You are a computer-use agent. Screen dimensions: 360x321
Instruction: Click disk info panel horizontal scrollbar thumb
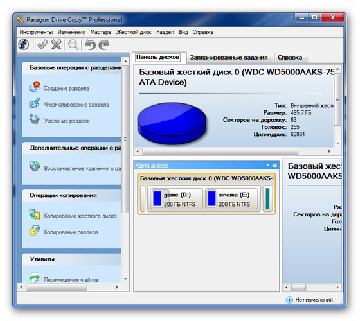pos(220,152)
